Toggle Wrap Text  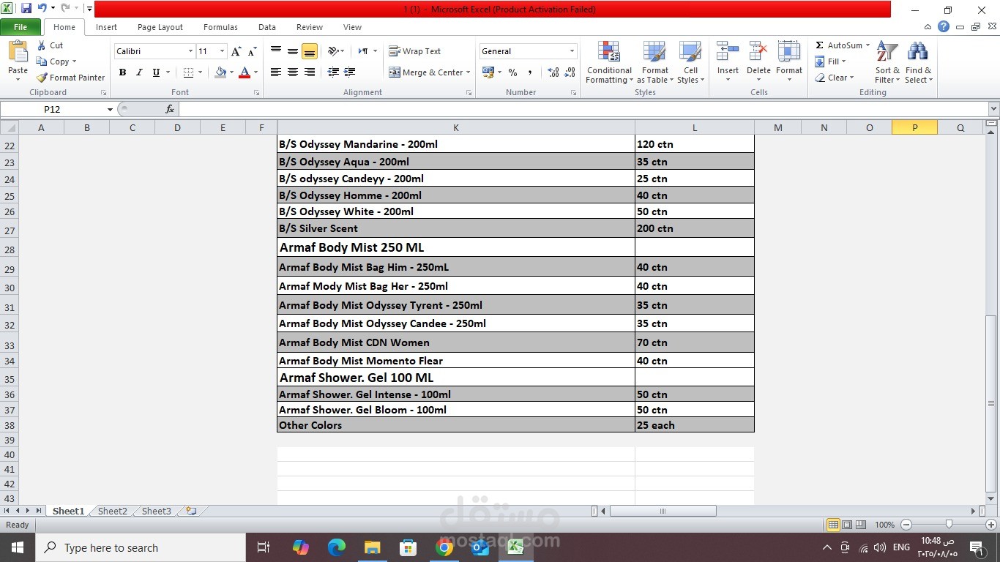415,51
